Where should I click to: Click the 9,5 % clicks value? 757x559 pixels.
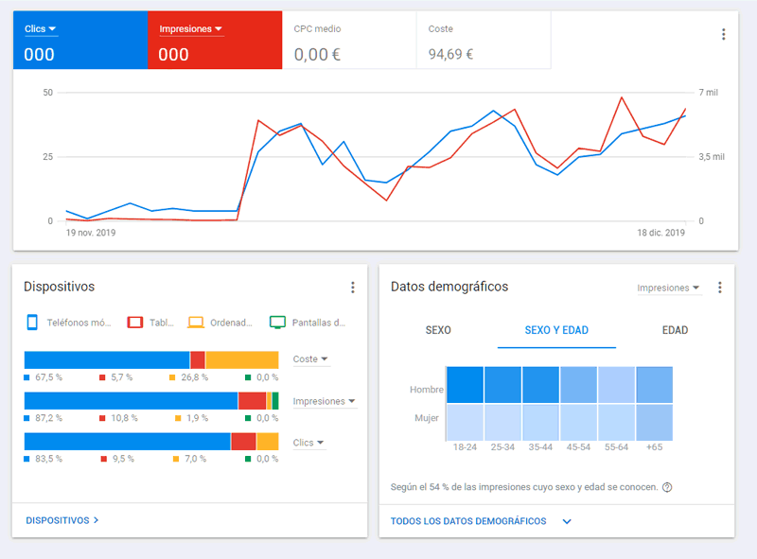tap(123, 459)
